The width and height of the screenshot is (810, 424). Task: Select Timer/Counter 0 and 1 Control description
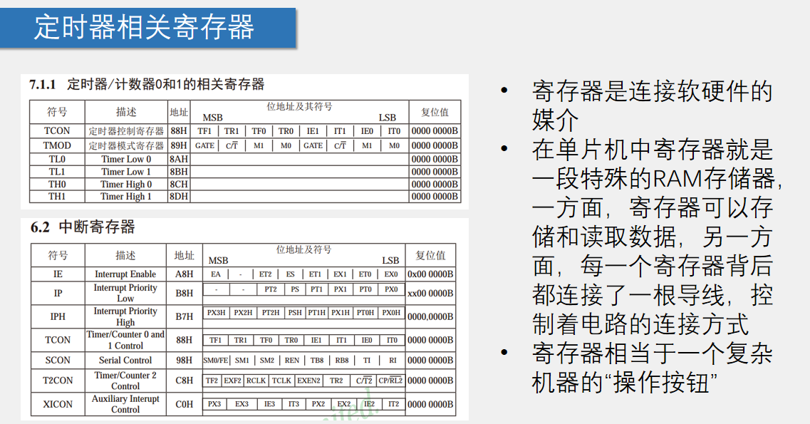point(125,340)
